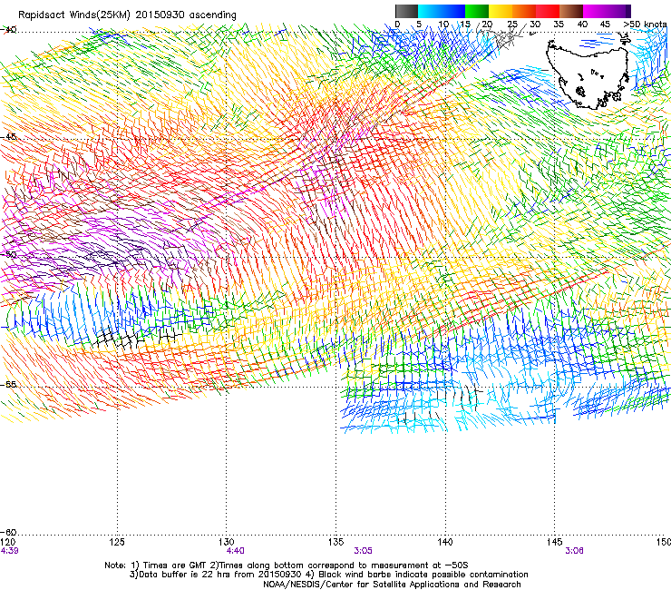Click the gray 0-5 knots legend segment
This screenshot has height=590, width=671.
pyautogui.click(x=406, y=11)
